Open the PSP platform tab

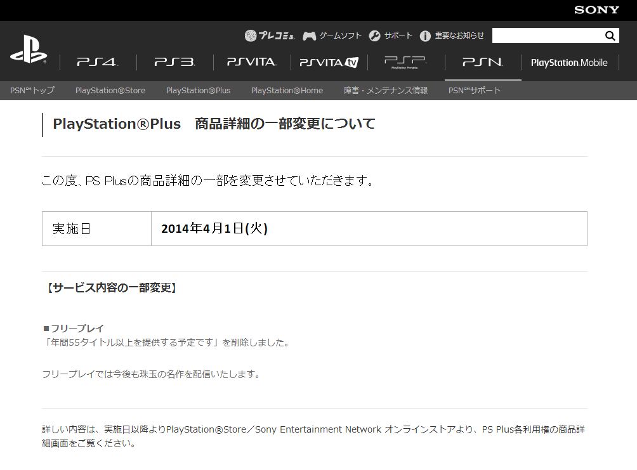pos(405,62)
